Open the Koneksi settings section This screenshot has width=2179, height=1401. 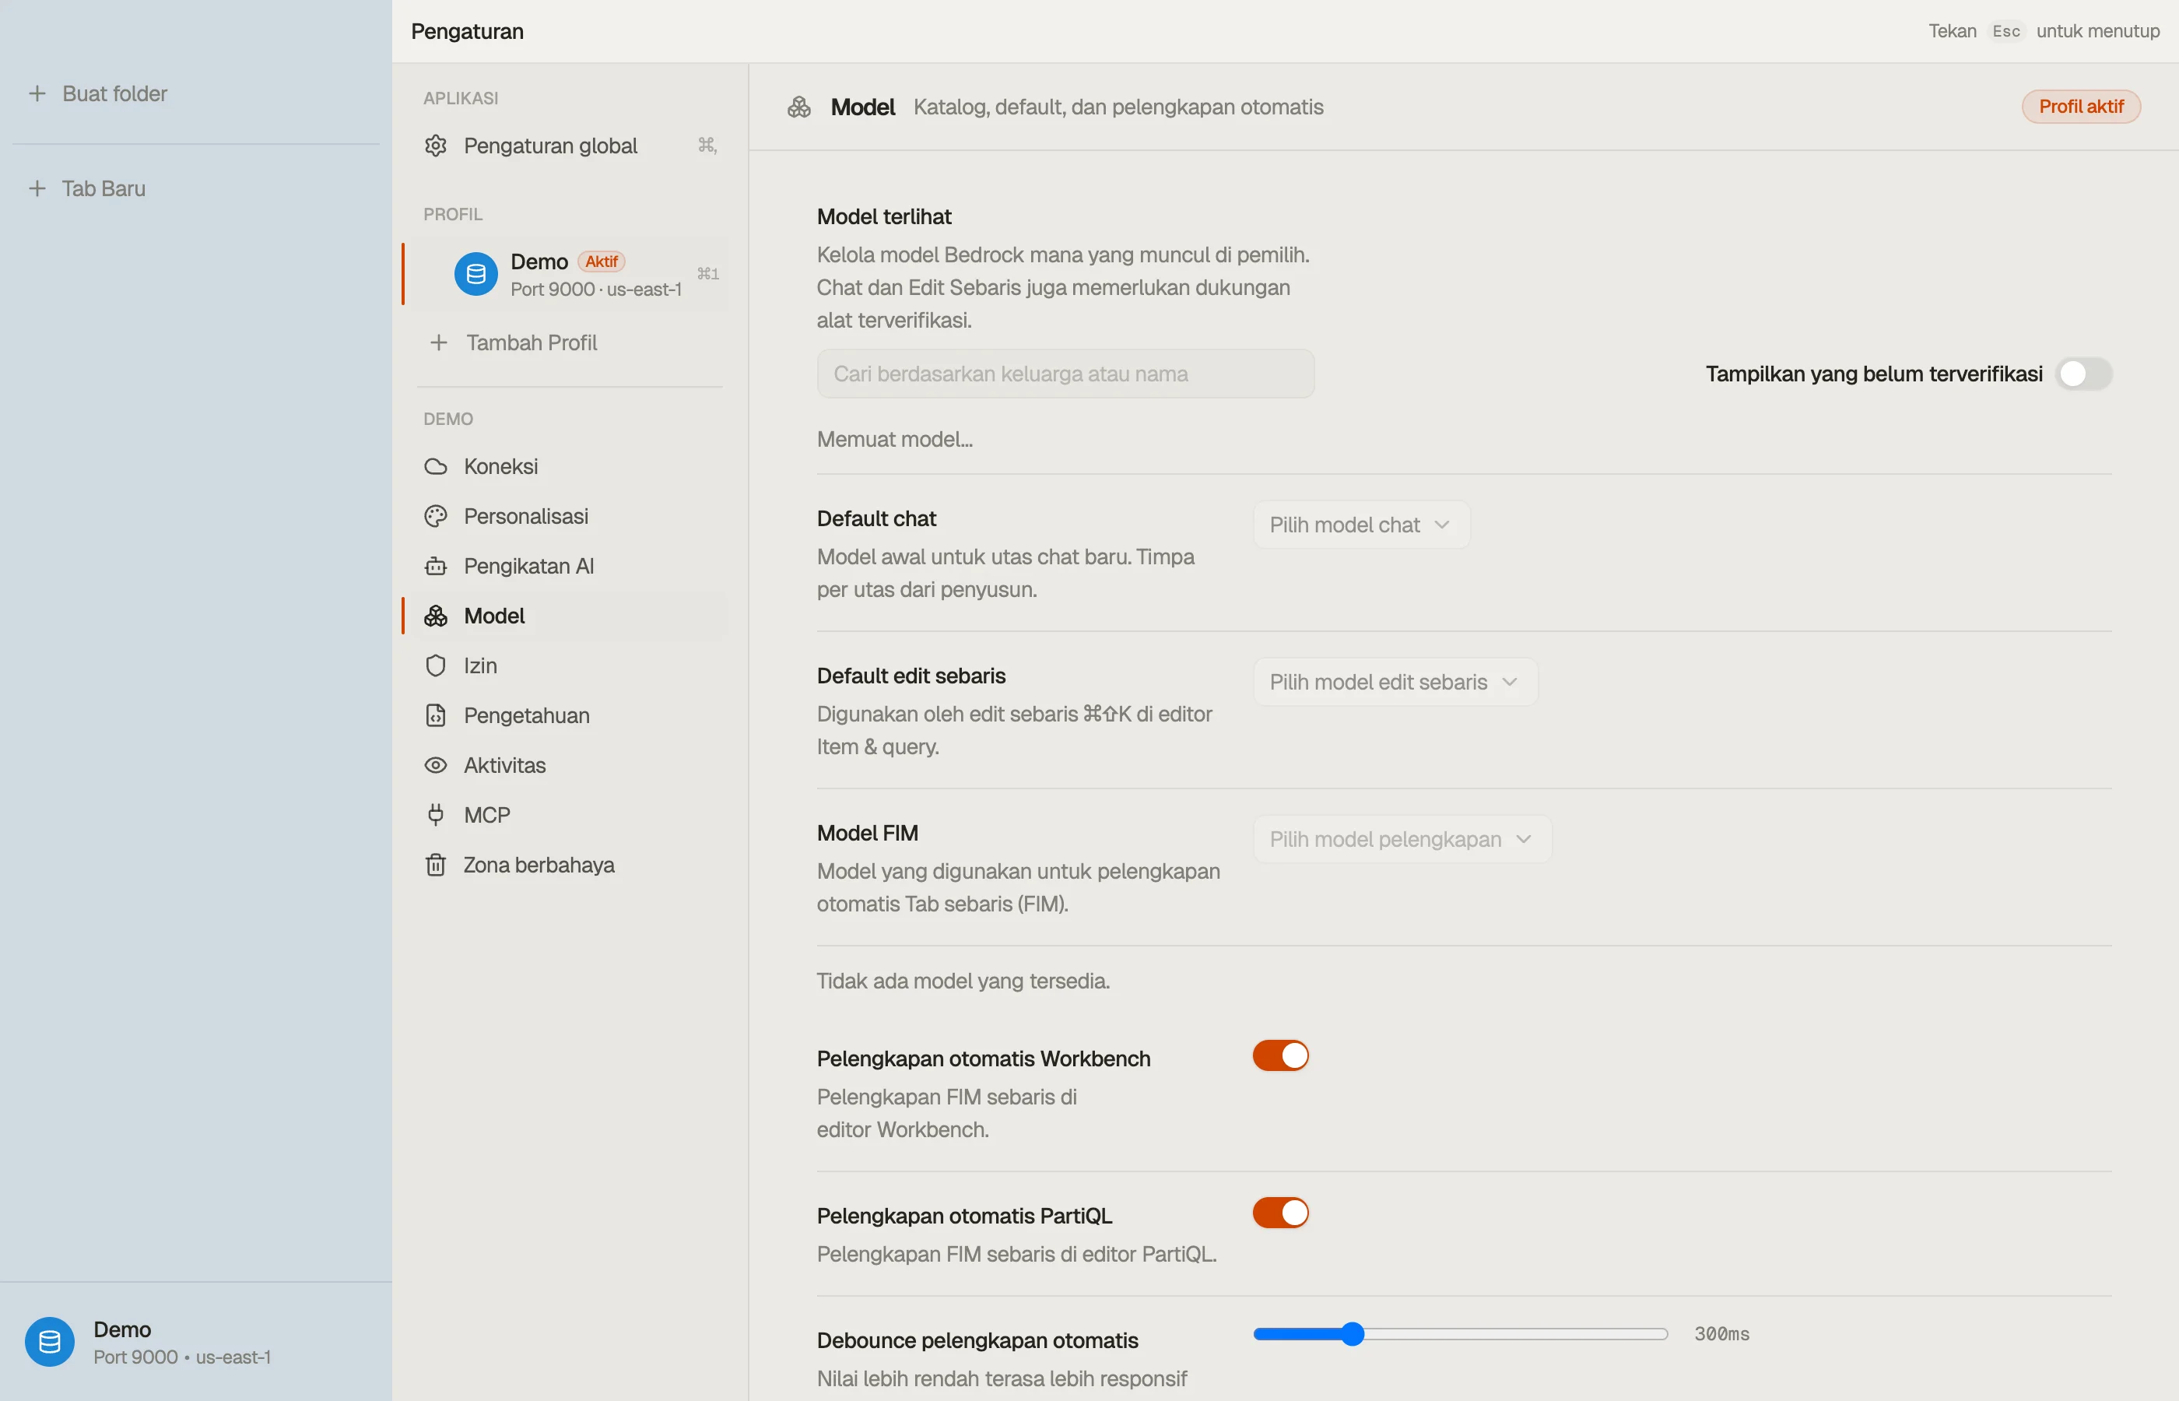pos(570,467)
